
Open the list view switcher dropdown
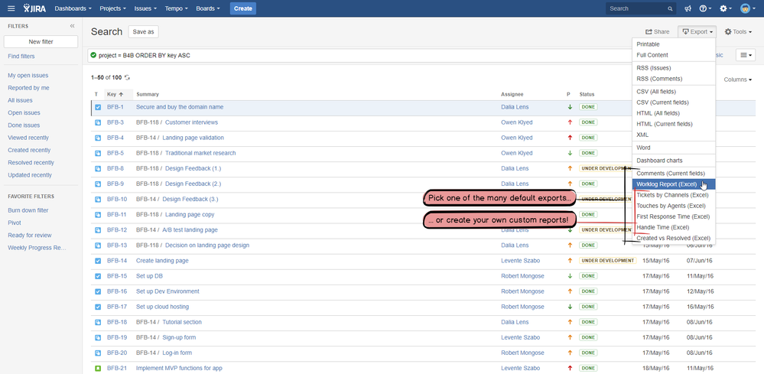746,55
